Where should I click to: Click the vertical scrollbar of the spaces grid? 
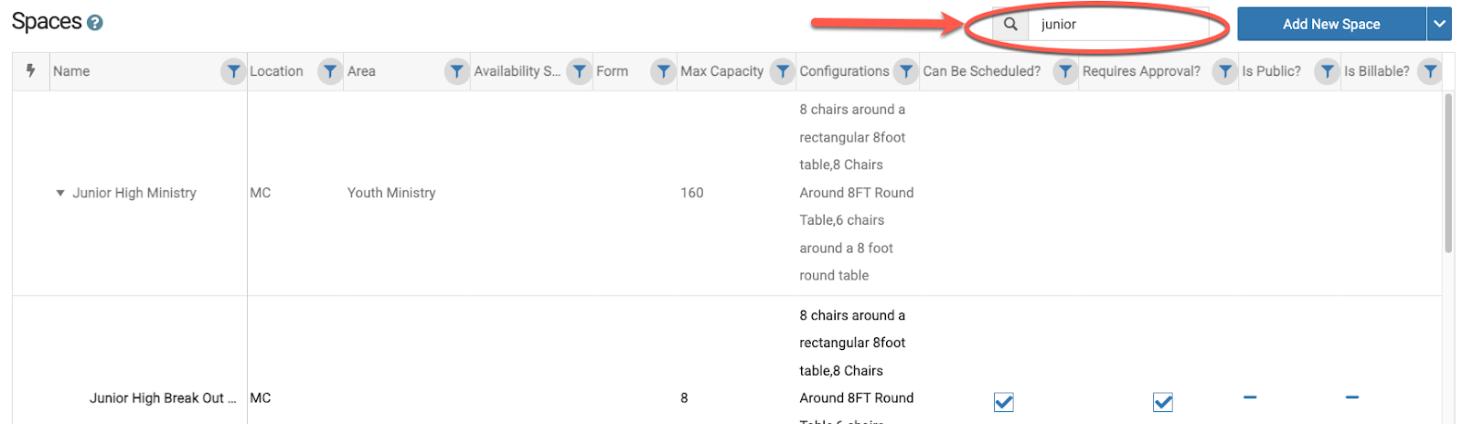click(1447, 174)
